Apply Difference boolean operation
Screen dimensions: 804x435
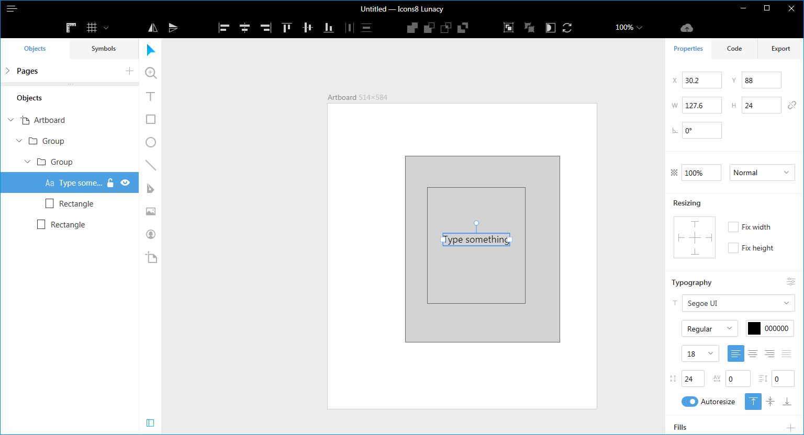coord(463,28)
